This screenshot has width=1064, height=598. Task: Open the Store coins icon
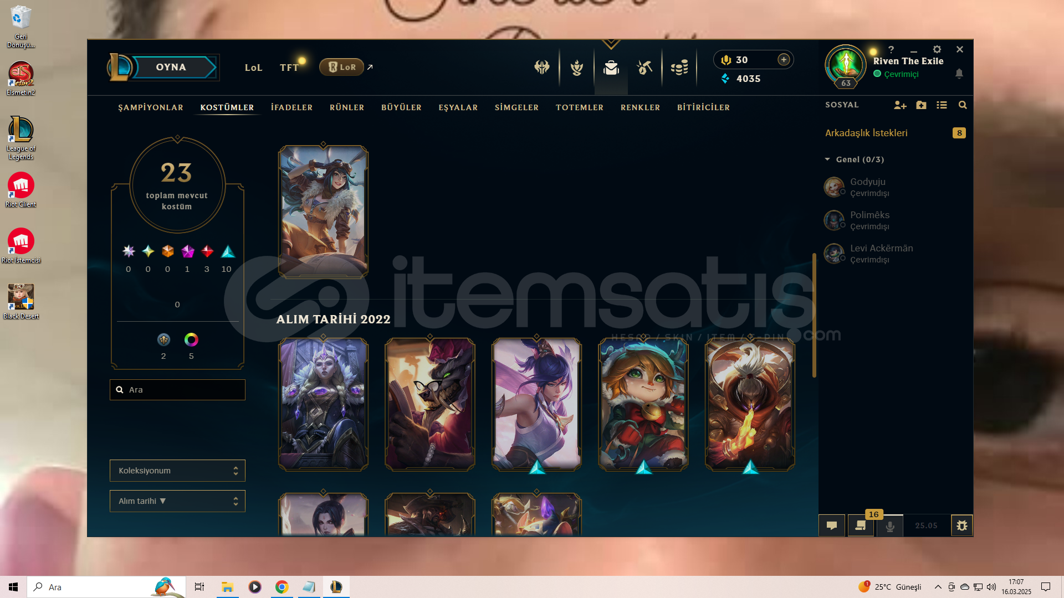point(679,68)
